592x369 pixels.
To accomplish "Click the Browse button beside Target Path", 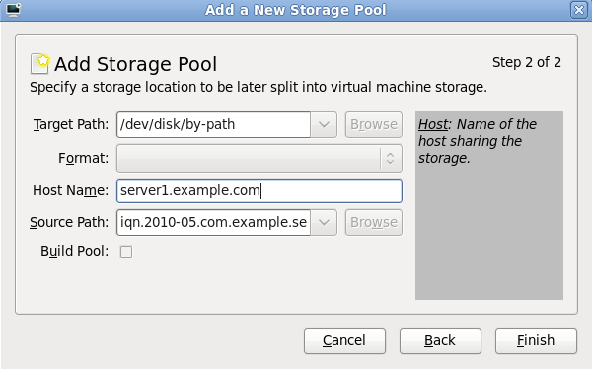I will pyautogui.click(x=374, y=124).
